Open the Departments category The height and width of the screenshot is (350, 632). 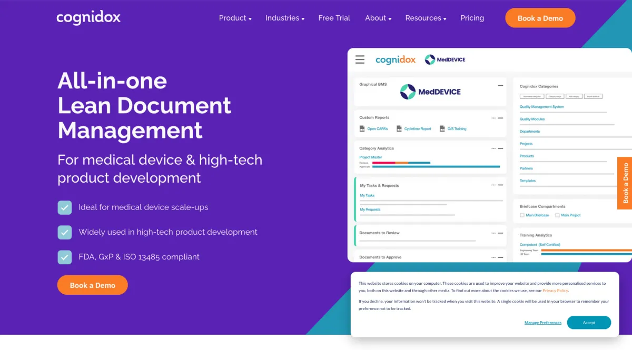(530, 132)
